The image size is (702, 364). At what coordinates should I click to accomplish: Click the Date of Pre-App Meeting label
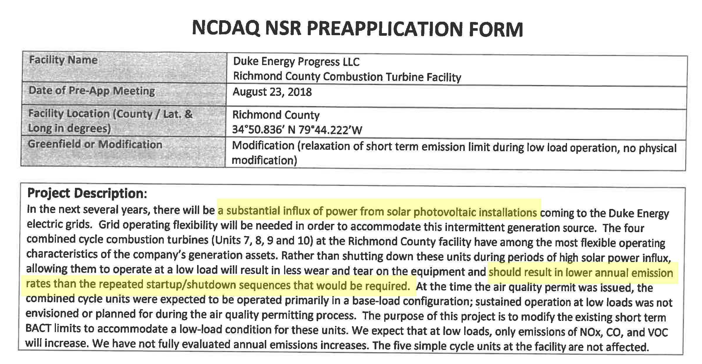(92, 91)
